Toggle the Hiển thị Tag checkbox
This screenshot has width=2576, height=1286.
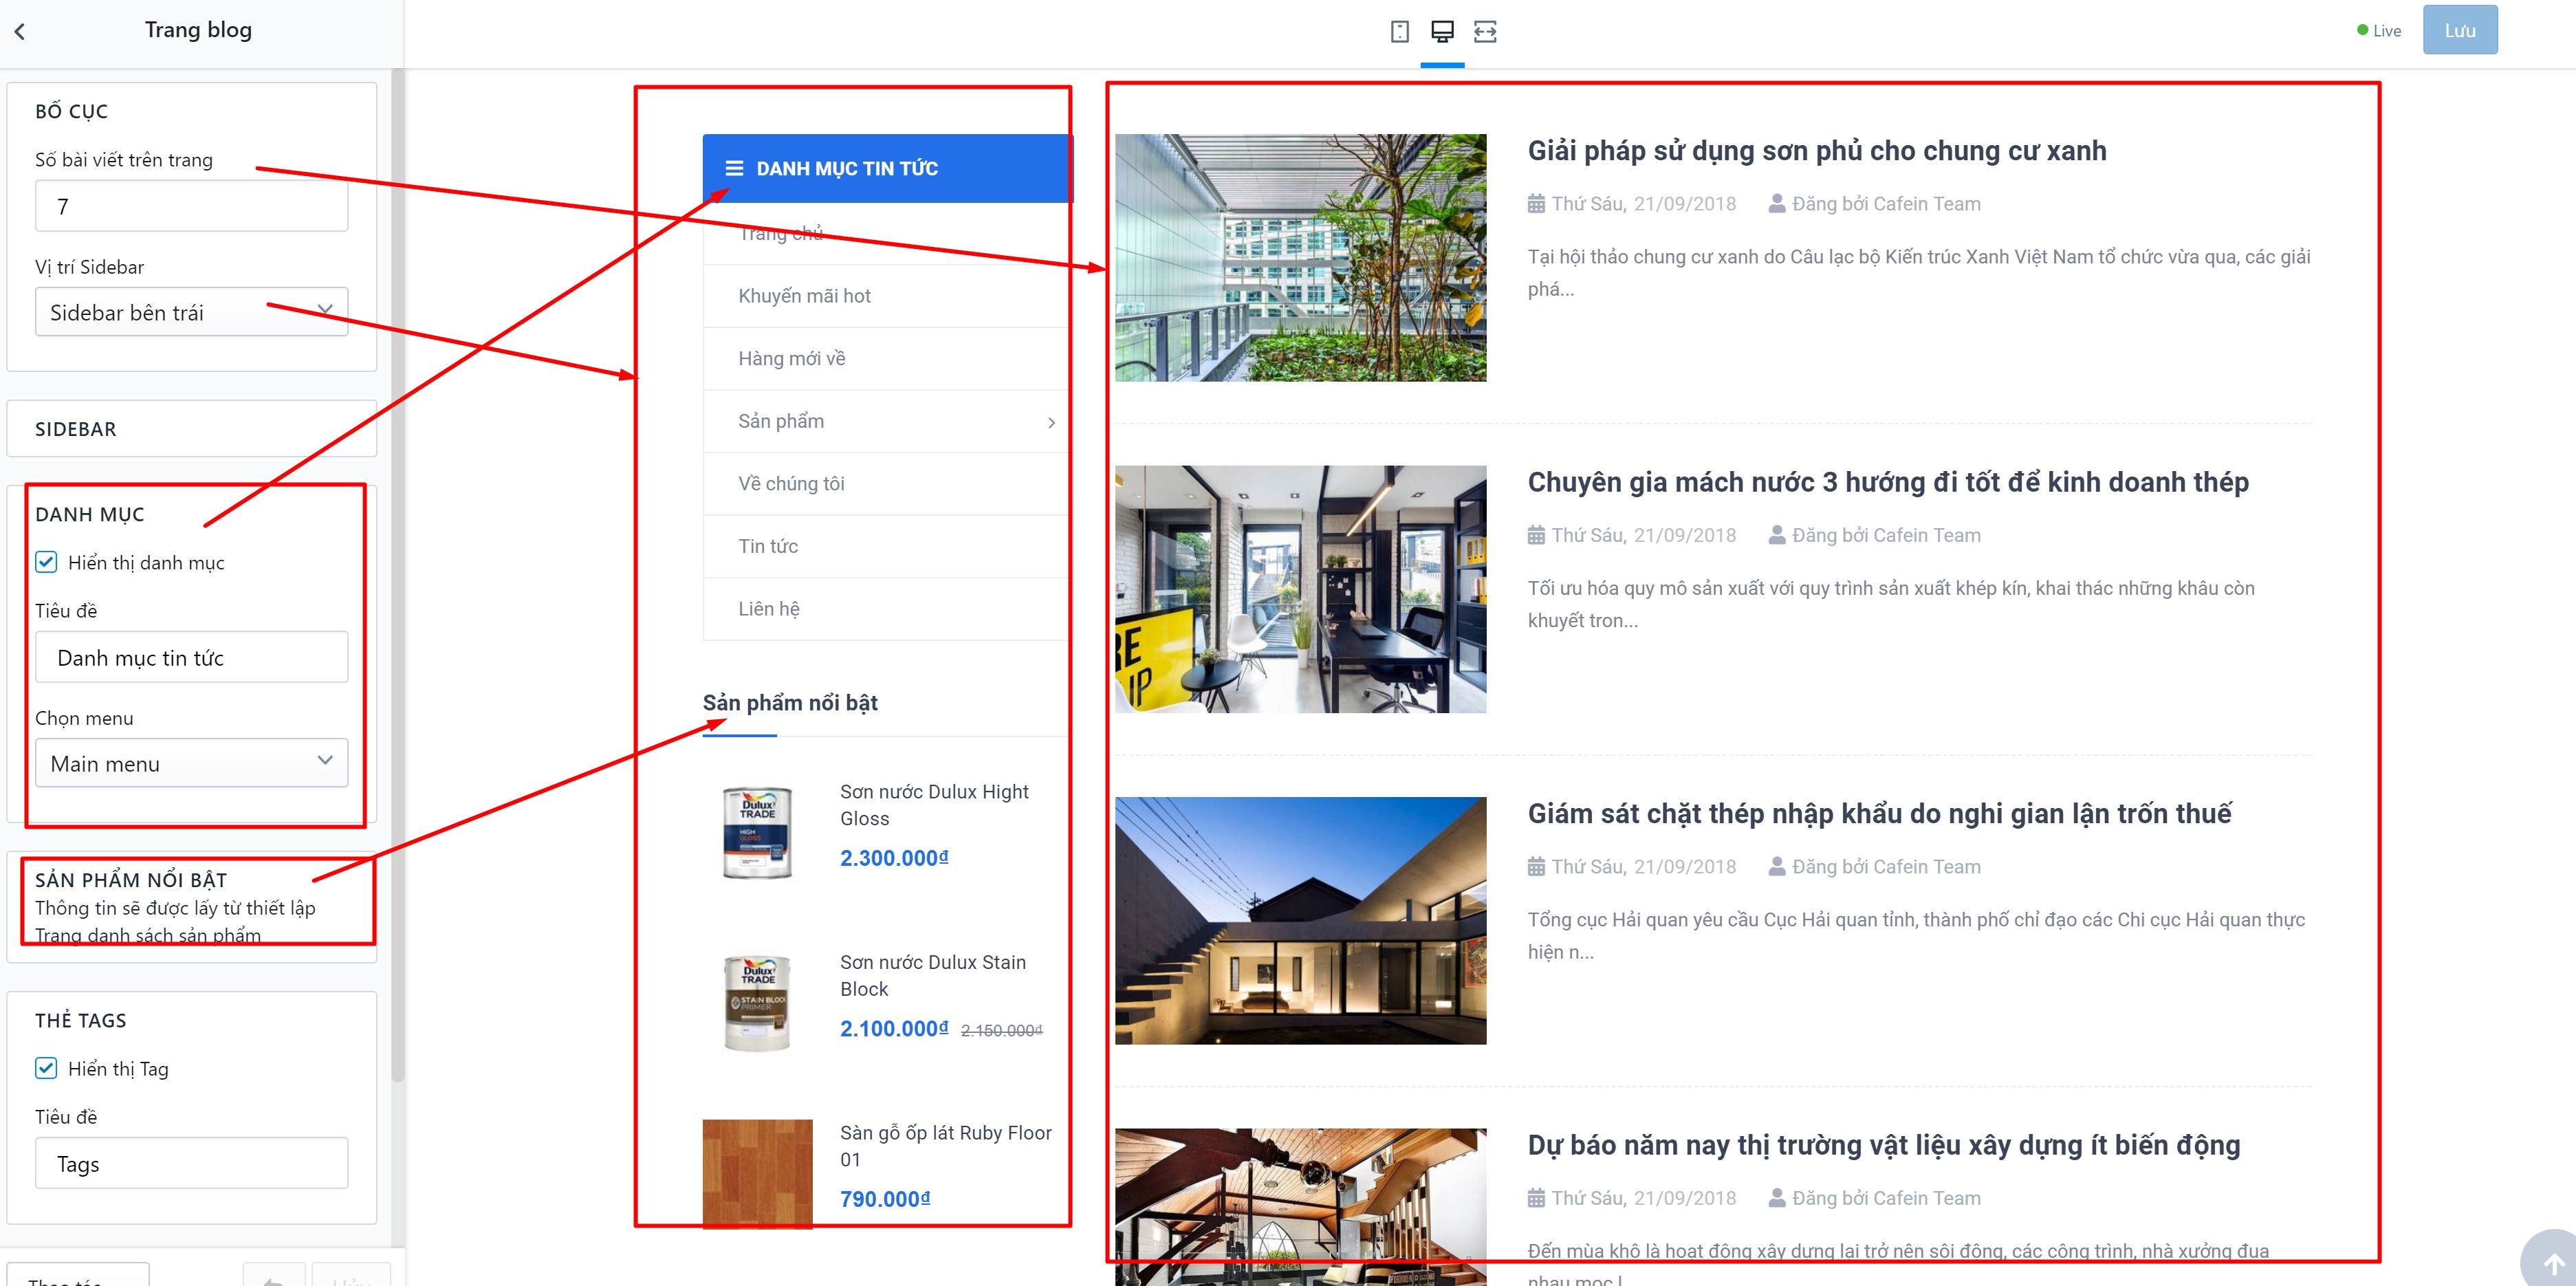(x=46, y=1068)
